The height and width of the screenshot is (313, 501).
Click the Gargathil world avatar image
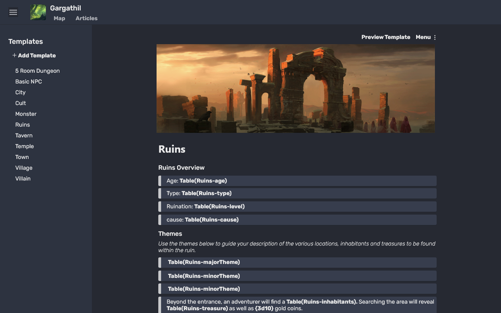(x=38, y=12)
